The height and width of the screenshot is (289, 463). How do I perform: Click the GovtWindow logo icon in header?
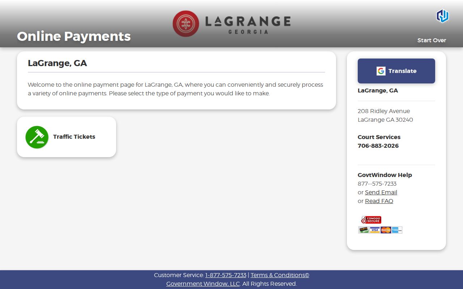tap(442, 16)
